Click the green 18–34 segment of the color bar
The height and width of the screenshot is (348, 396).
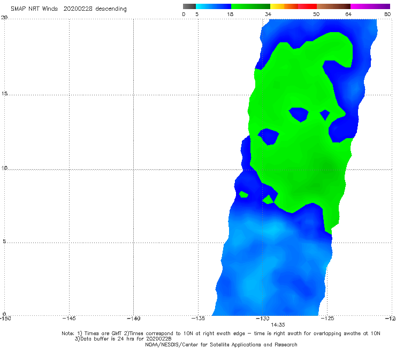[x=250, y=6]
